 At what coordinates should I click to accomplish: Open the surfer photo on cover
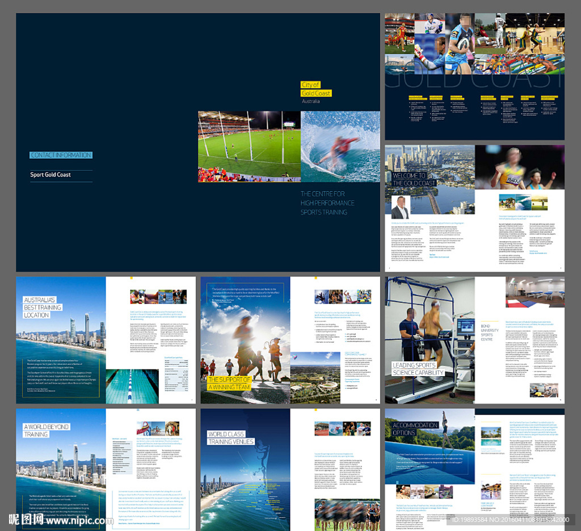(x=340, y=146)
